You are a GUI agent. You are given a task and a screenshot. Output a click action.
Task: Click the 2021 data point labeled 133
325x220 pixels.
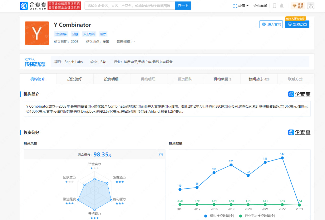point(265,162)
